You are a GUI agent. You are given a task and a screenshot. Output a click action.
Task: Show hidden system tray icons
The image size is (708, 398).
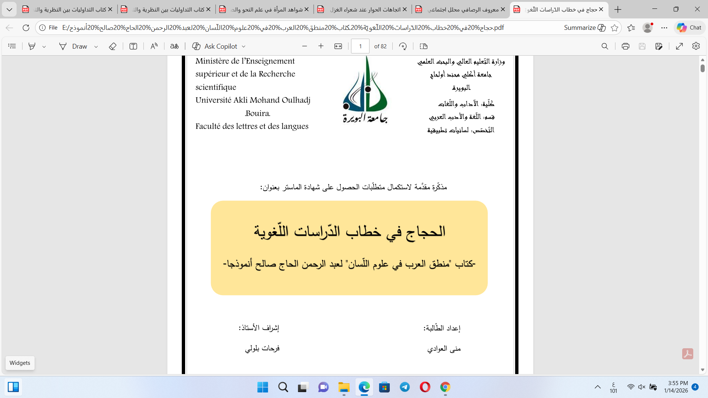598,387
